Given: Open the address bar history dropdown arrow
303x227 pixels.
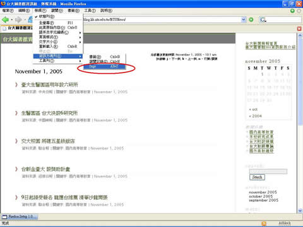Looking at the screenshot, I should [x=244, y=20].
